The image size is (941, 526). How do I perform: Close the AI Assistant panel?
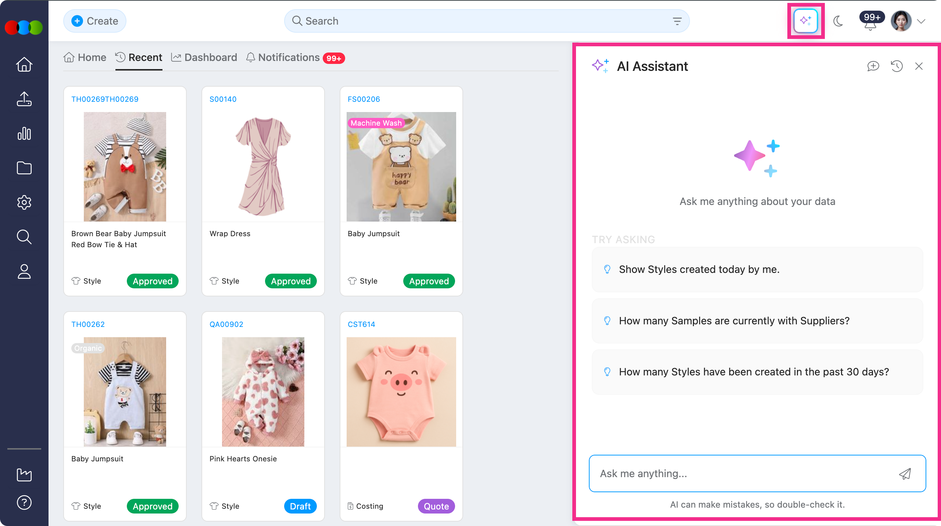tap(919, 66)
